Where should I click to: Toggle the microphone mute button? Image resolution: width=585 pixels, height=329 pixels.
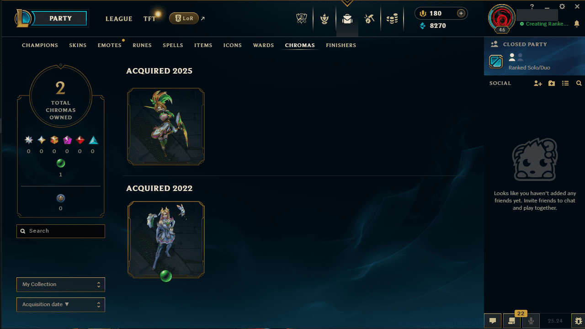click(x=531, y=321)
